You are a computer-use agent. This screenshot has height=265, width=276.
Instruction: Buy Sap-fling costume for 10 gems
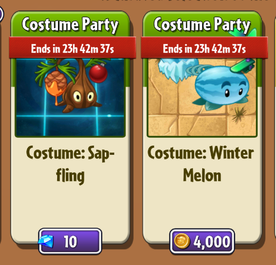coord(70,241)
